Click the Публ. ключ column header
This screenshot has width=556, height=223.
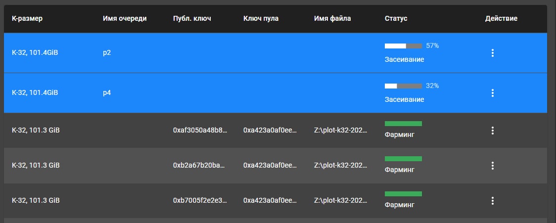coord(192,18)
